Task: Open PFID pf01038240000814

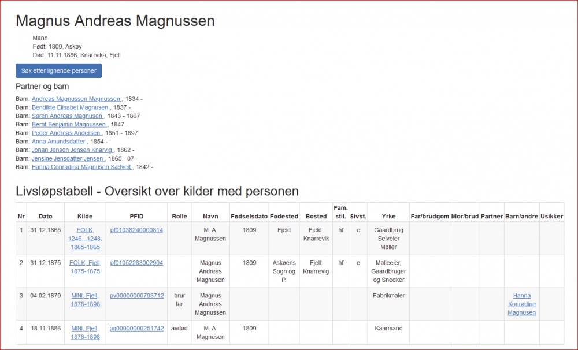Action: 136,230
